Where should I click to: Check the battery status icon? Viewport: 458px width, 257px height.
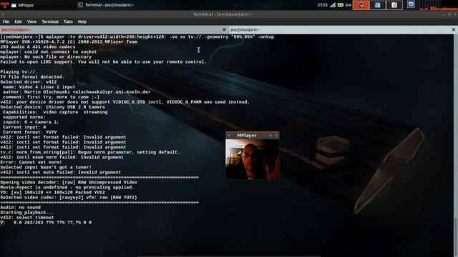[341, 5]
